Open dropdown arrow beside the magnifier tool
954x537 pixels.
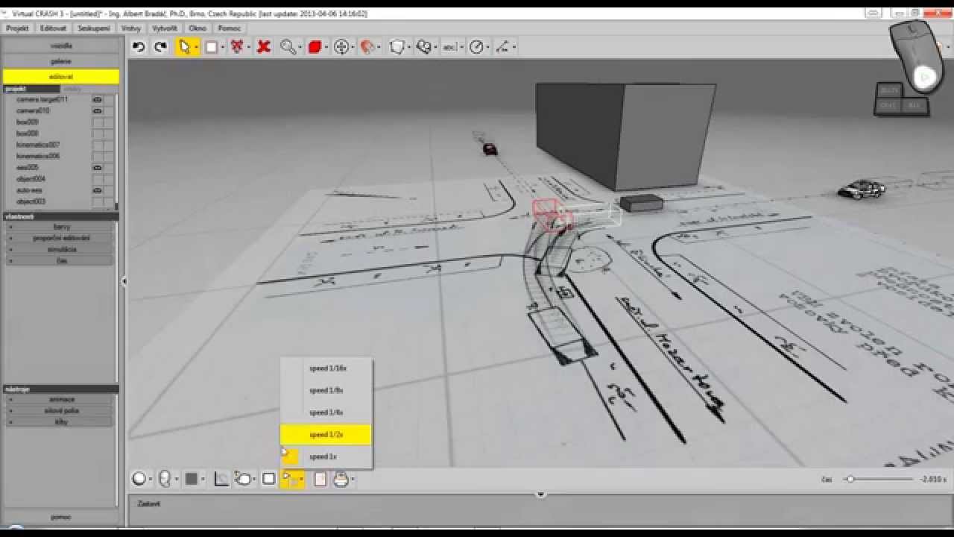pyautogui.click(x=300, y=48)
